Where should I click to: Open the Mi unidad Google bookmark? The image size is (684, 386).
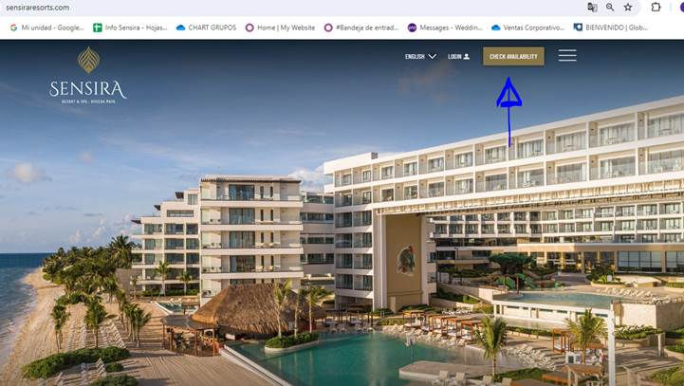coord(46,28)
